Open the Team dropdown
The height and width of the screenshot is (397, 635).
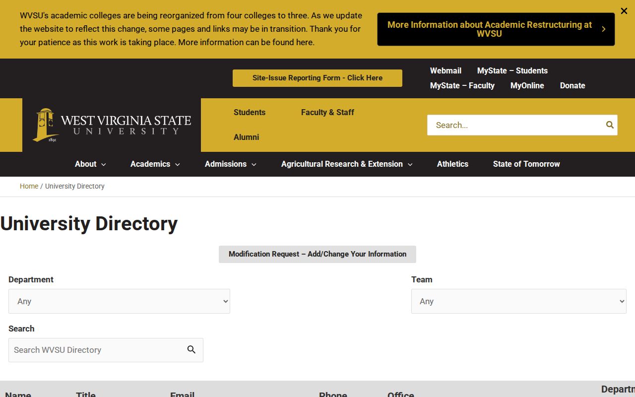[x=519, y=301]
